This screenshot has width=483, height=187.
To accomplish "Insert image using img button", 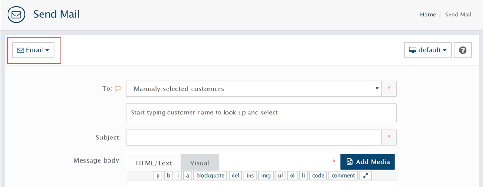I will (x=266, y=176).
